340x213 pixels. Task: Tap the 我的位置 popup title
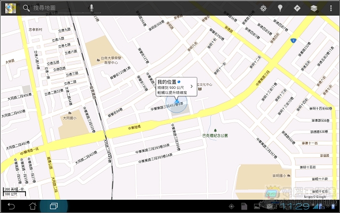(x=167, y=82)
